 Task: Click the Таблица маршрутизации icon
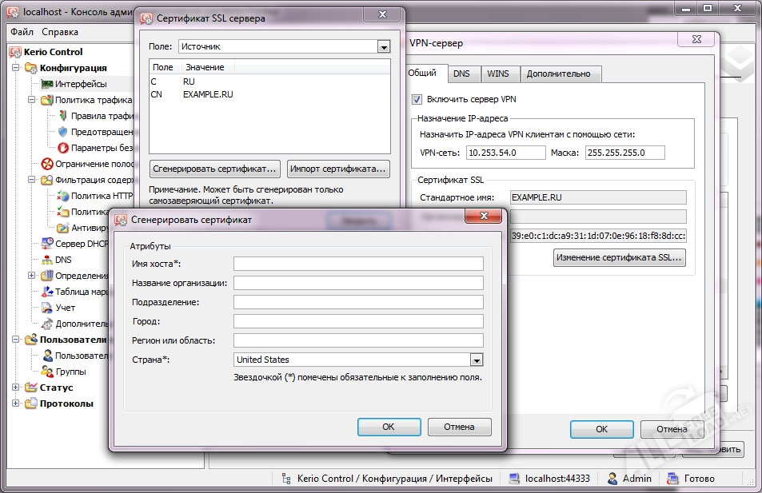[46, 292]
